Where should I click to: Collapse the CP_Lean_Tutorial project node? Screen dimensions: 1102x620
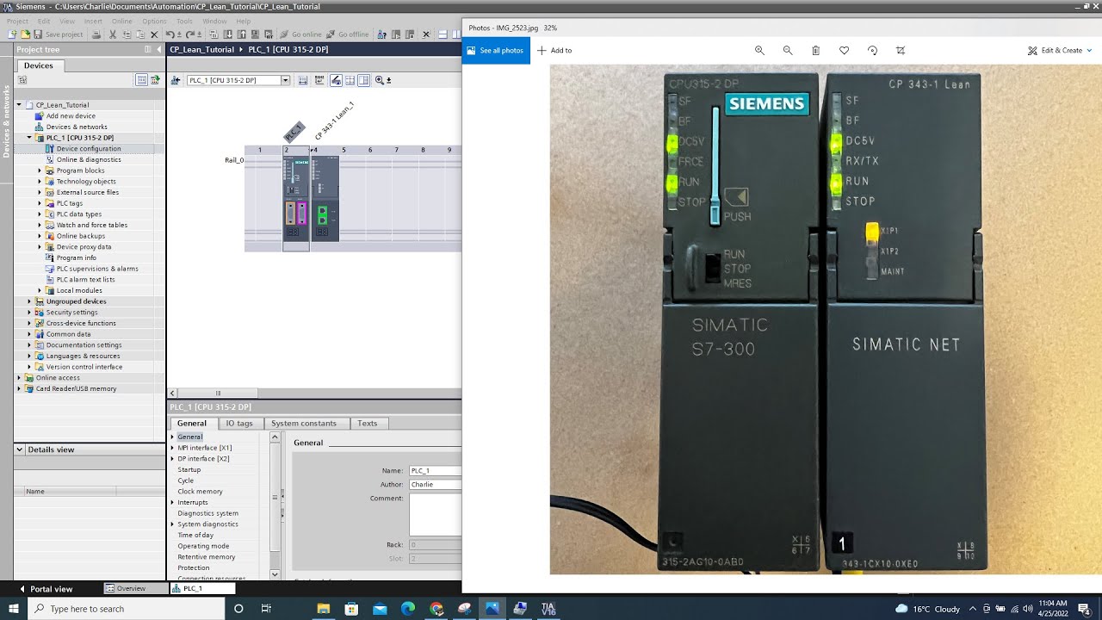pos(19,105)
